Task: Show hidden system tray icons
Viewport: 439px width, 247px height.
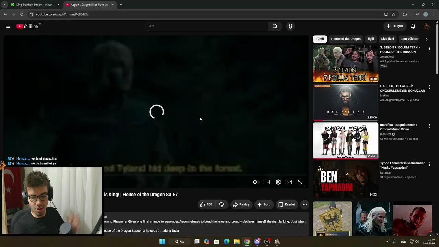Action: [x=387, y=242]
